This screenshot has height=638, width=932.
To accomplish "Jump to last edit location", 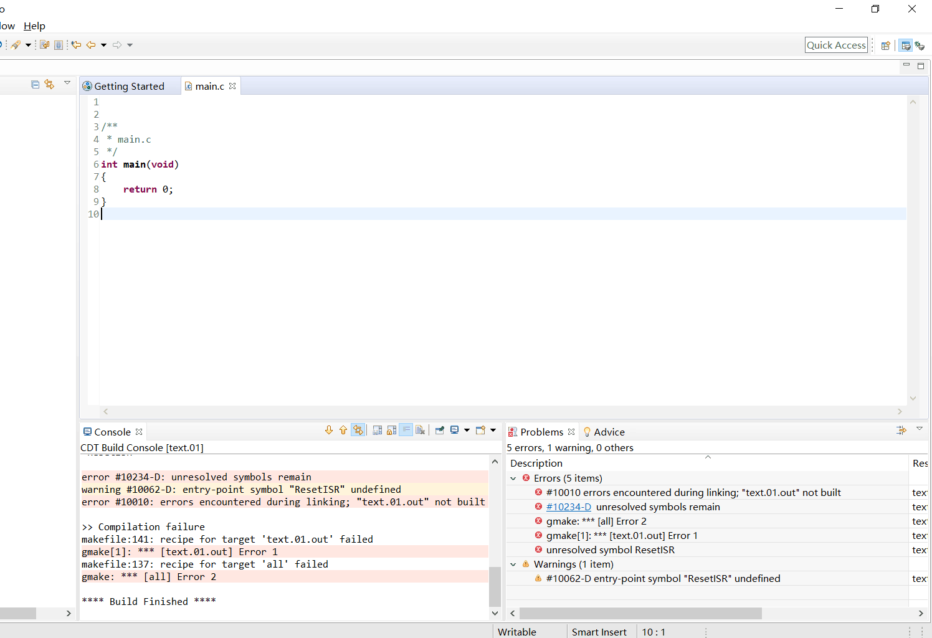I will [76, 45].
